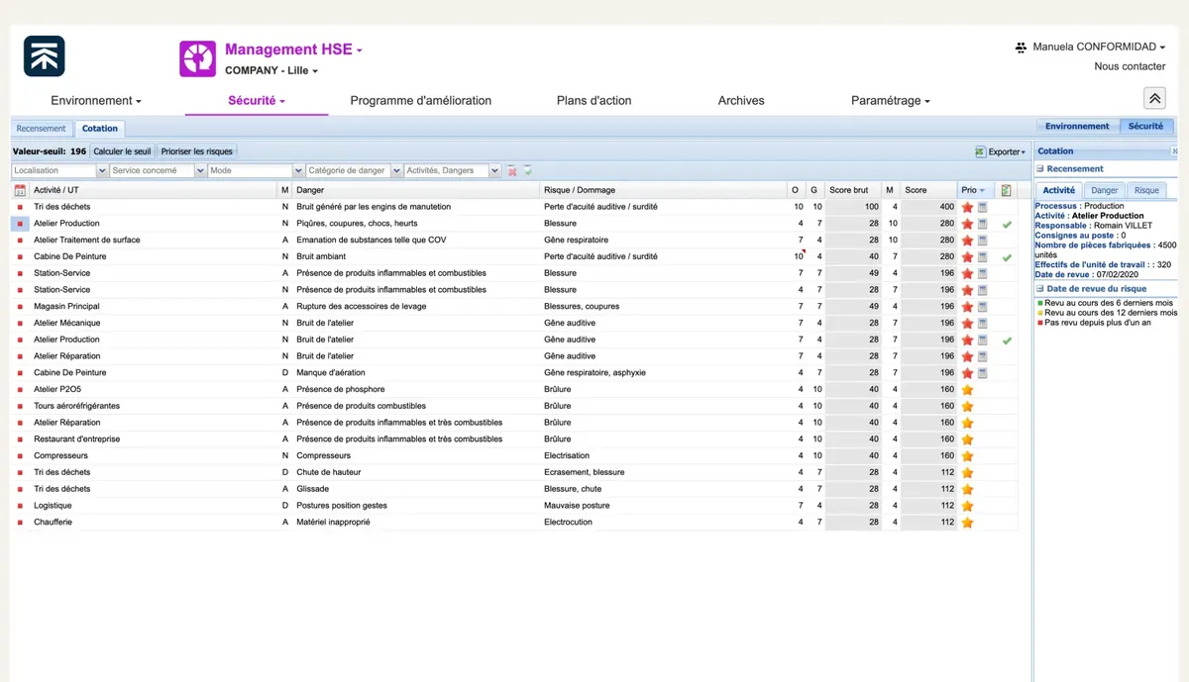Viewport: 1189px width, 682px height.
Task: Click the calendar column header icon
Action: [20, 190]
